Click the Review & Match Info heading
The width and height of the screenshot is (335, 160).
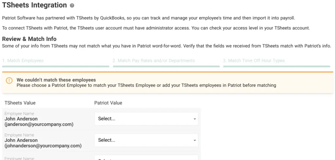click(29, 39)
